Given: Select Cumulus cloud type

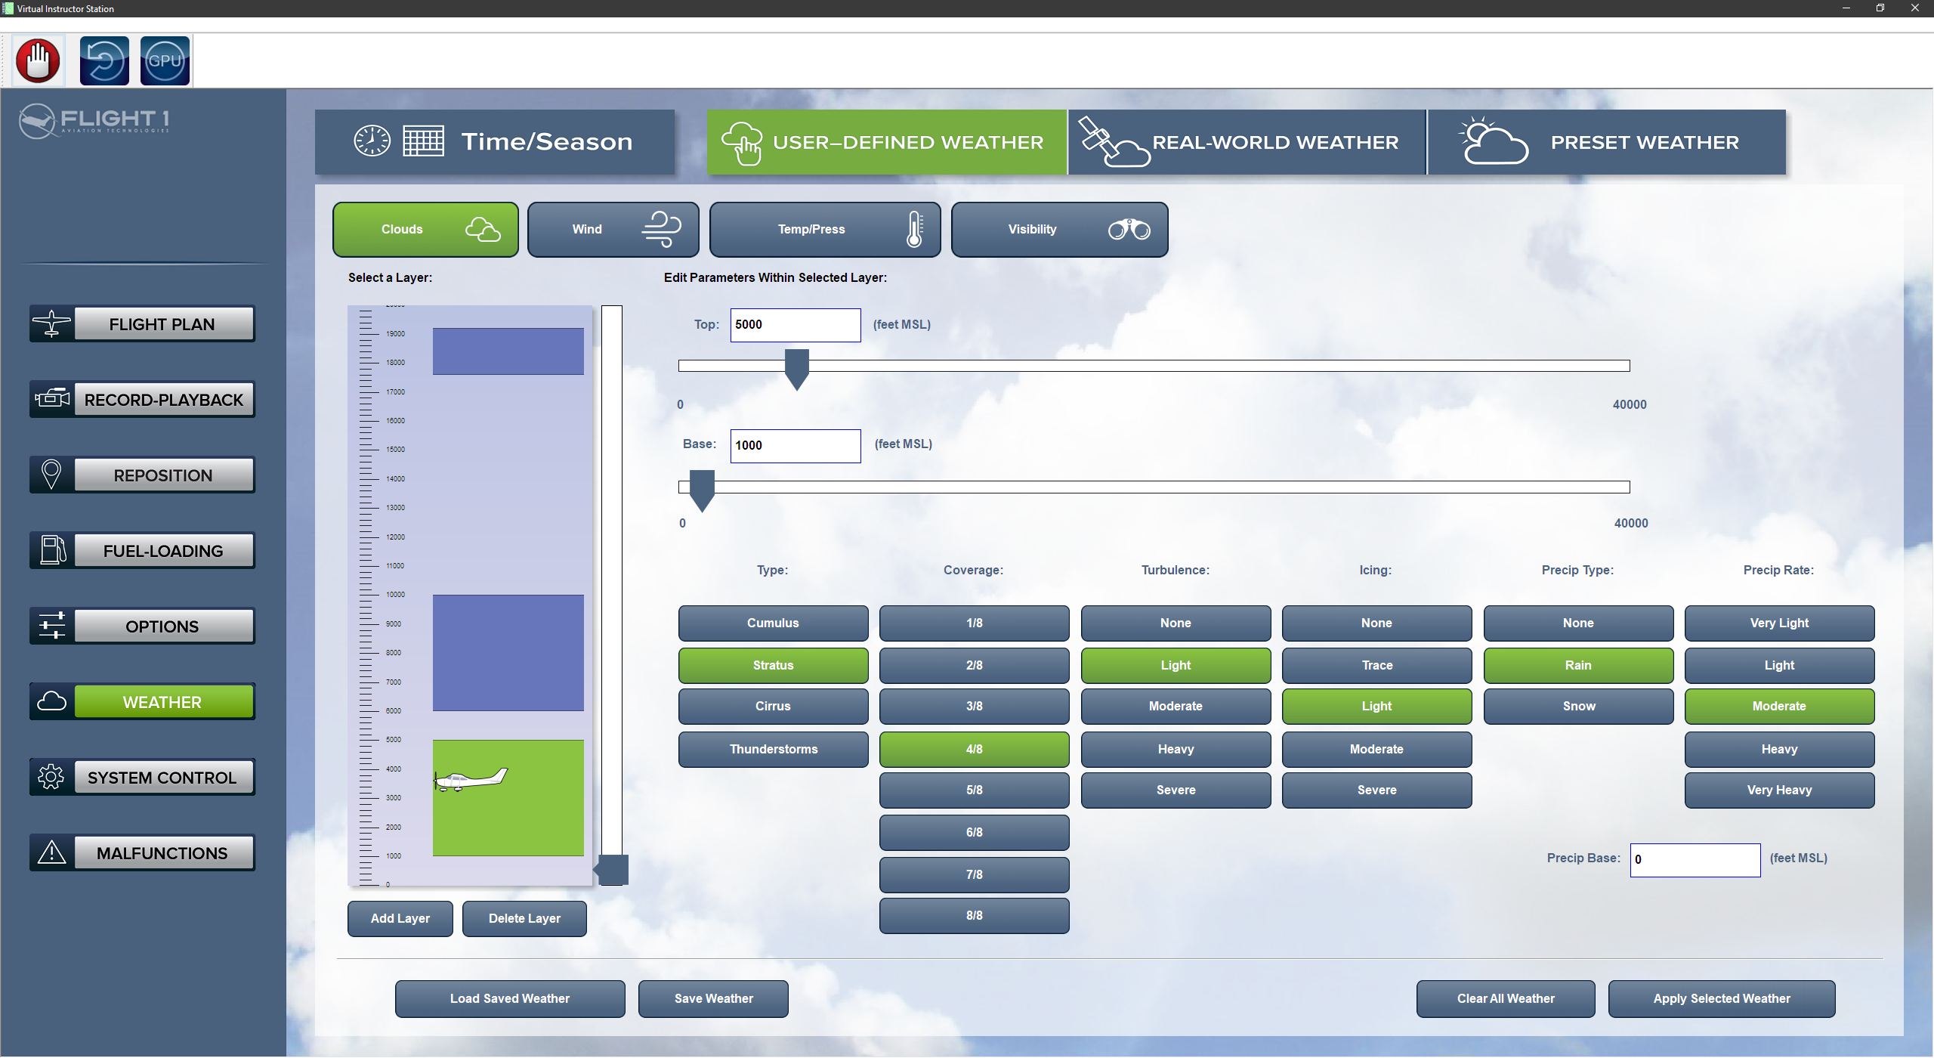Looking at the screenshot, I should pos(773,623).
